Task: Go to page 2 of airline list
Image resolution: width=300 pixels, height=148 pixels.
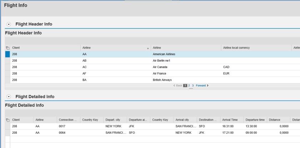Action: pos(189,86)
